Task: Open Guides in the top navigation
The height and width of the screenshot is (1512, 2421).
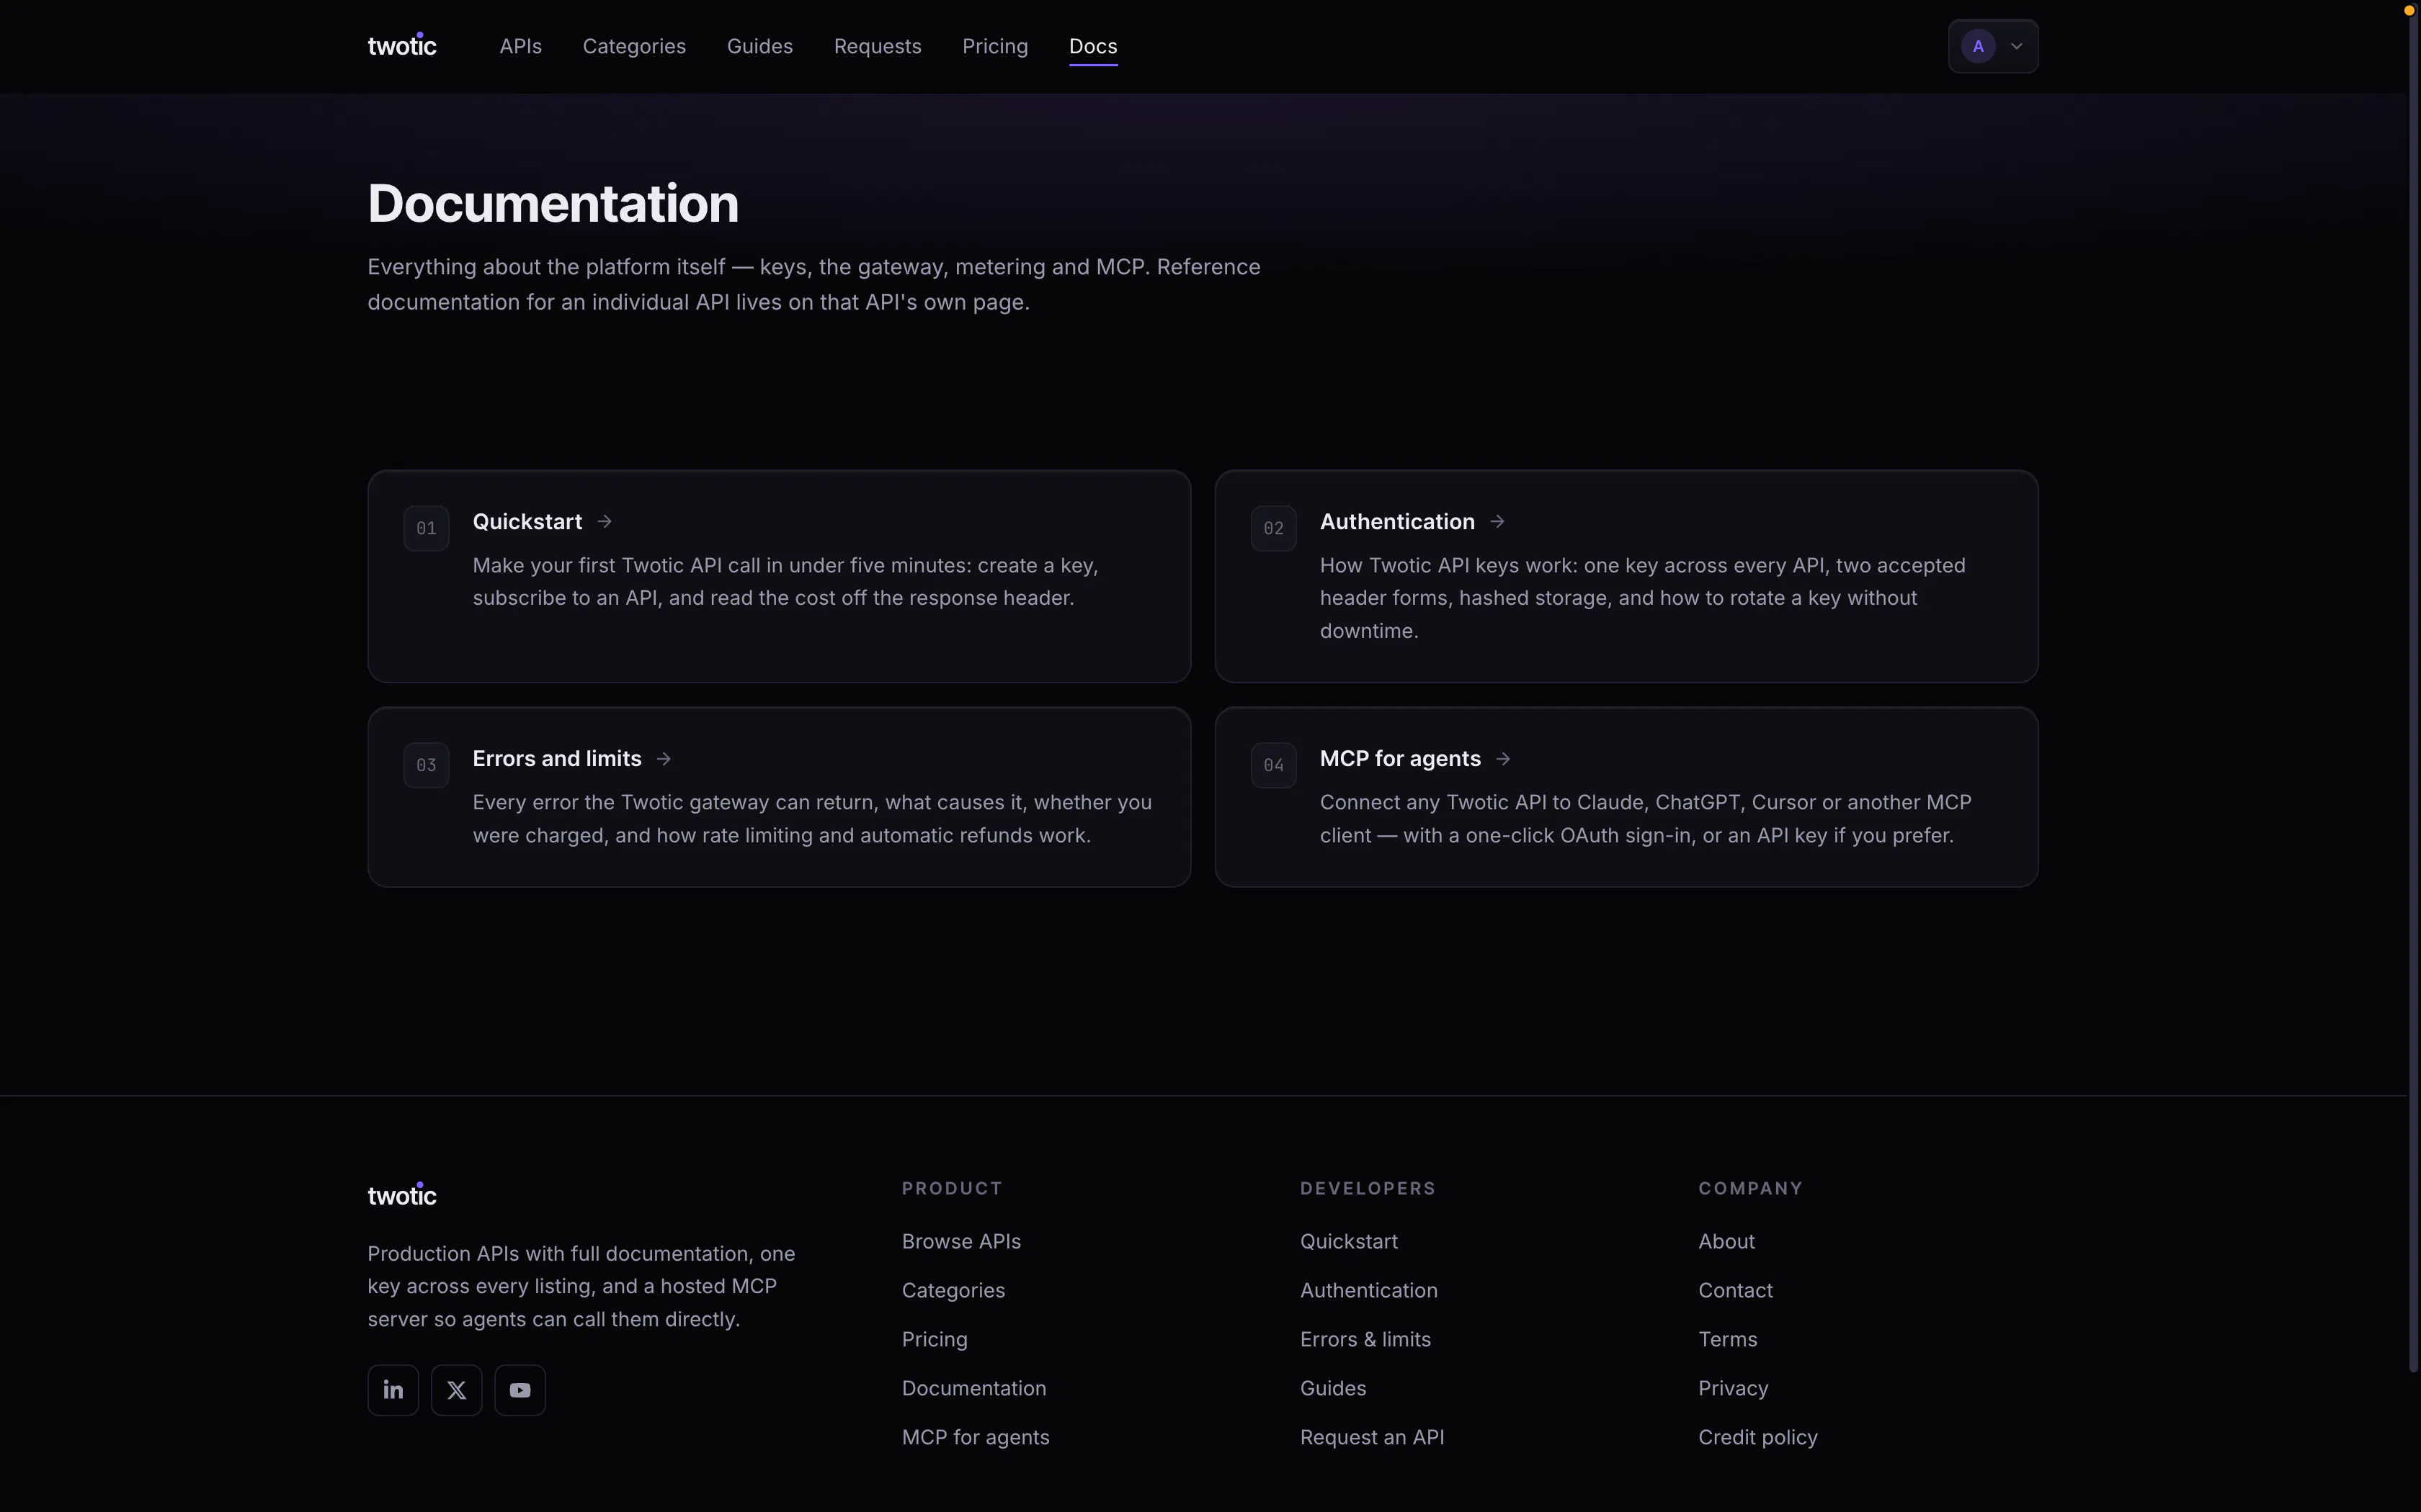Action: (760, 46)
